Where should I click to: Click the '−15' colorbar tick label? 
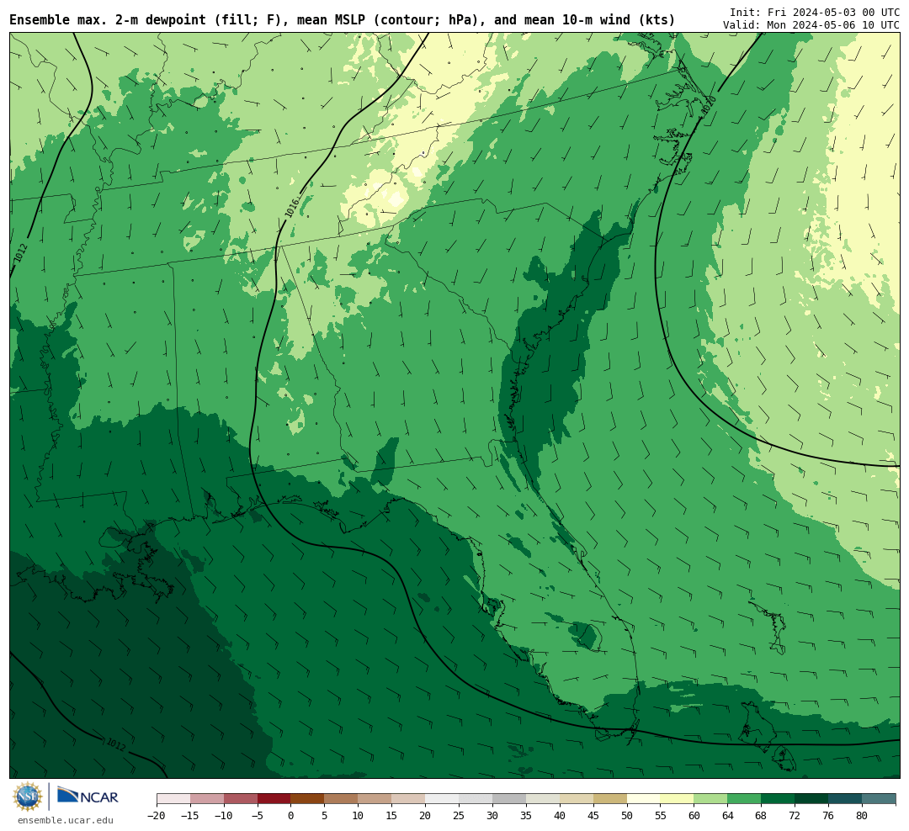[x=190, y=815]
